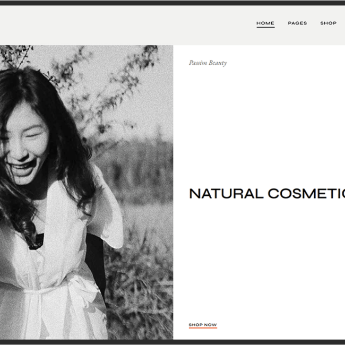Open the PAGES navigation menu
This screenshot has height=345, width=345.
(x=297, y=23)
